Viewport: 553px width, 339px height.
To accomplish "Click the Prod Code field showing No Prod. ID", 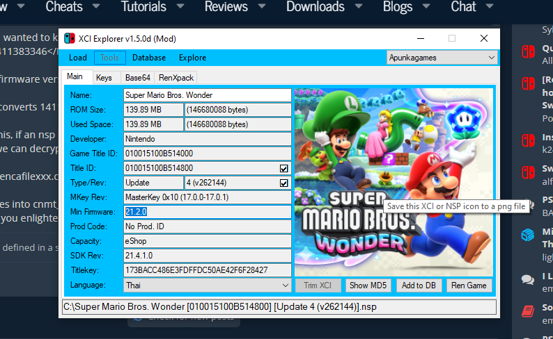I will tap(208, 226).
